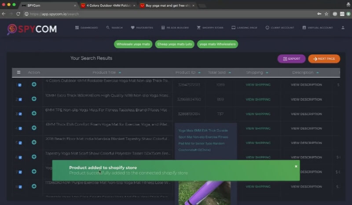
Task: Open the Dashboard nav item
Action: (x=87, y=28)
